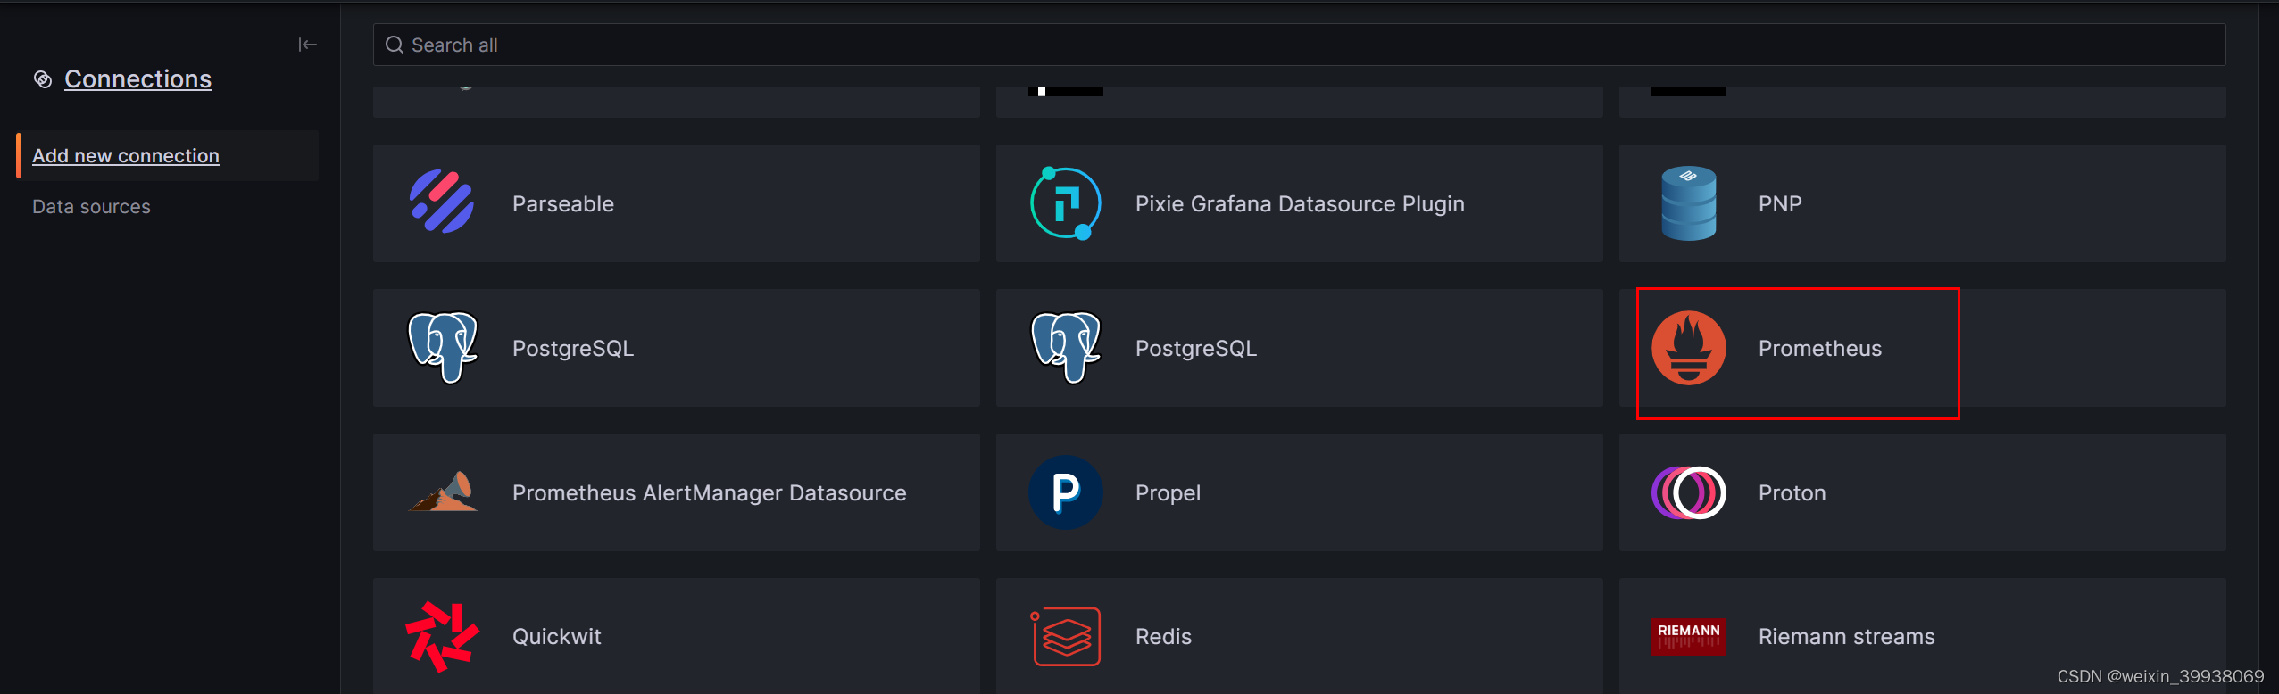Image resolution: width=2279 pixels, height=694 pixels.
Task: Click the Riemann red badge icon
Action: (1688, 637)
